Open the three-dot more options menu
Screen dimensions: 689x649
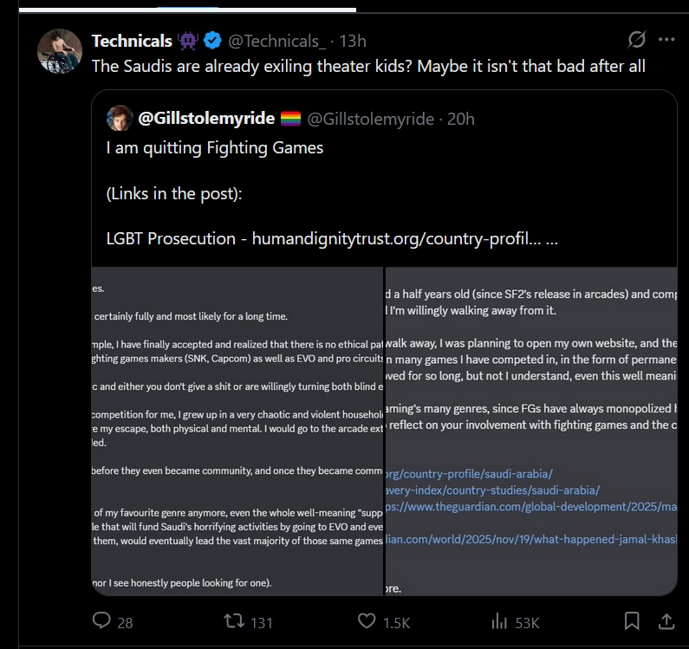click(666, 40)
